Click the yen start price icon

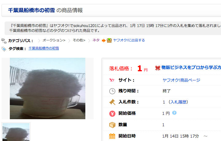tap(112, 113)
